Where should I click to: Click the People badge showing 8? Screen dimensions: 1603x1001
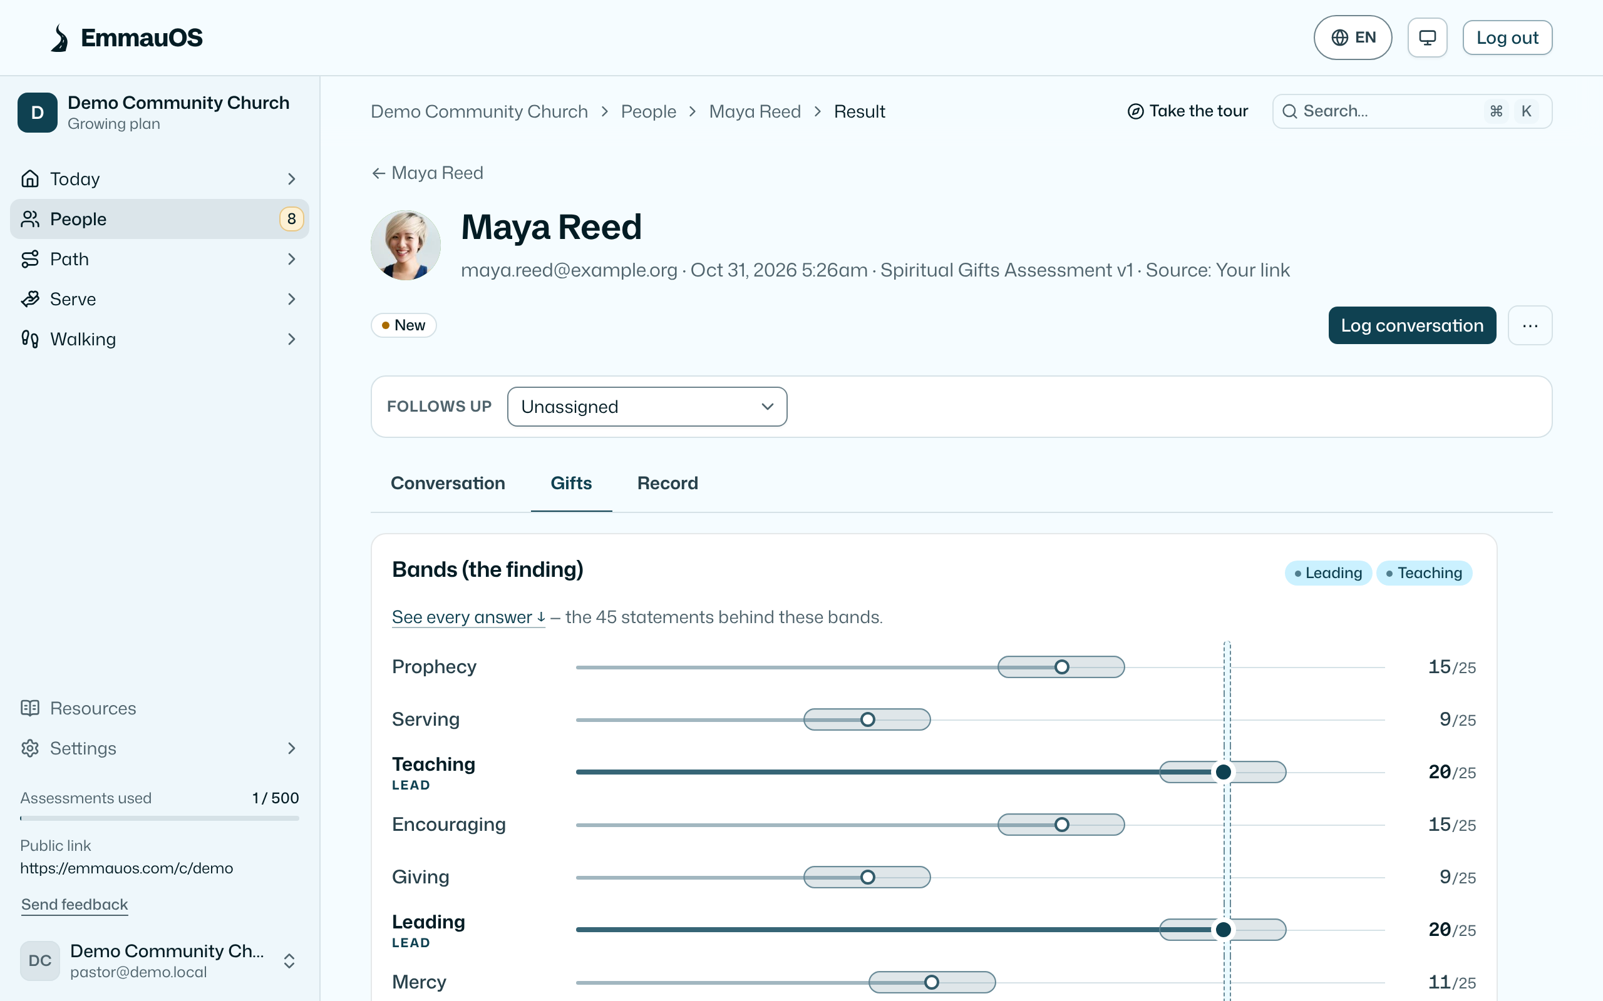click(291, 219)
